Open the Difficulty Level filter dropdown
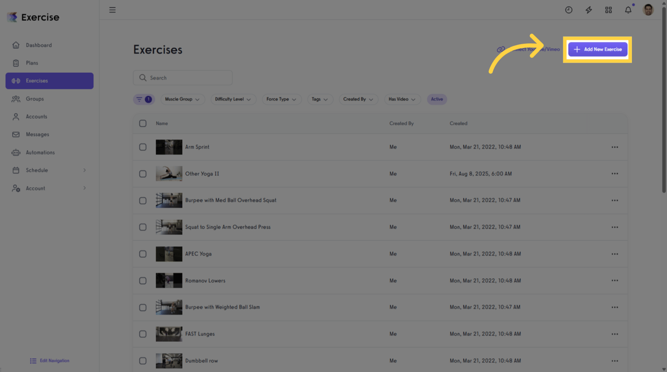The height and width of the screenshot is (372, 667). click(233, 99)
